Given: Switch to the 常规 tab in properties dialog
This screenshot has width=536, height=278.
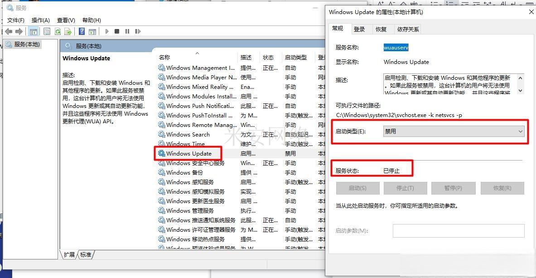Looking at the screenshot, I should tap(338, 29).
